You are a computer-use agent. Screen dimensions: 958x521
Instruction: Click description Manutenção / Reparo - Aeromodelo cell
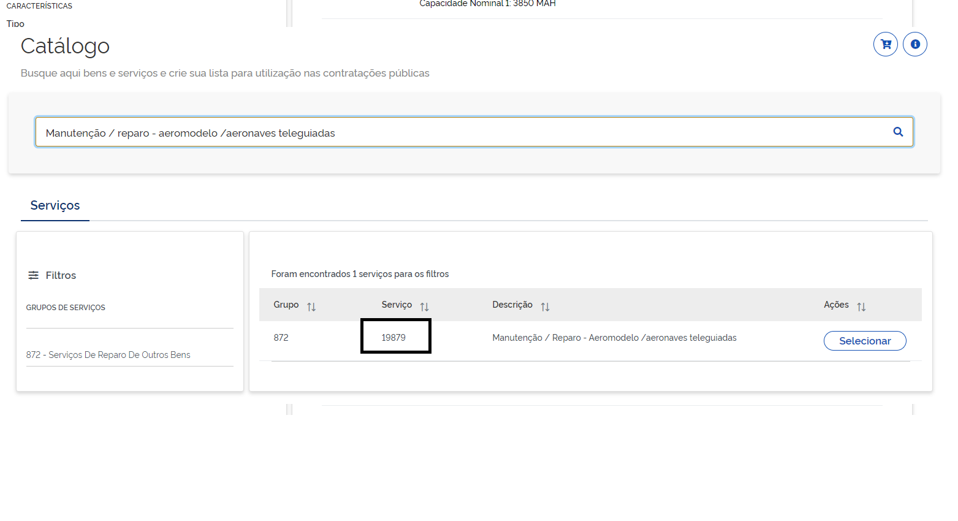click(x=614, y=338)
